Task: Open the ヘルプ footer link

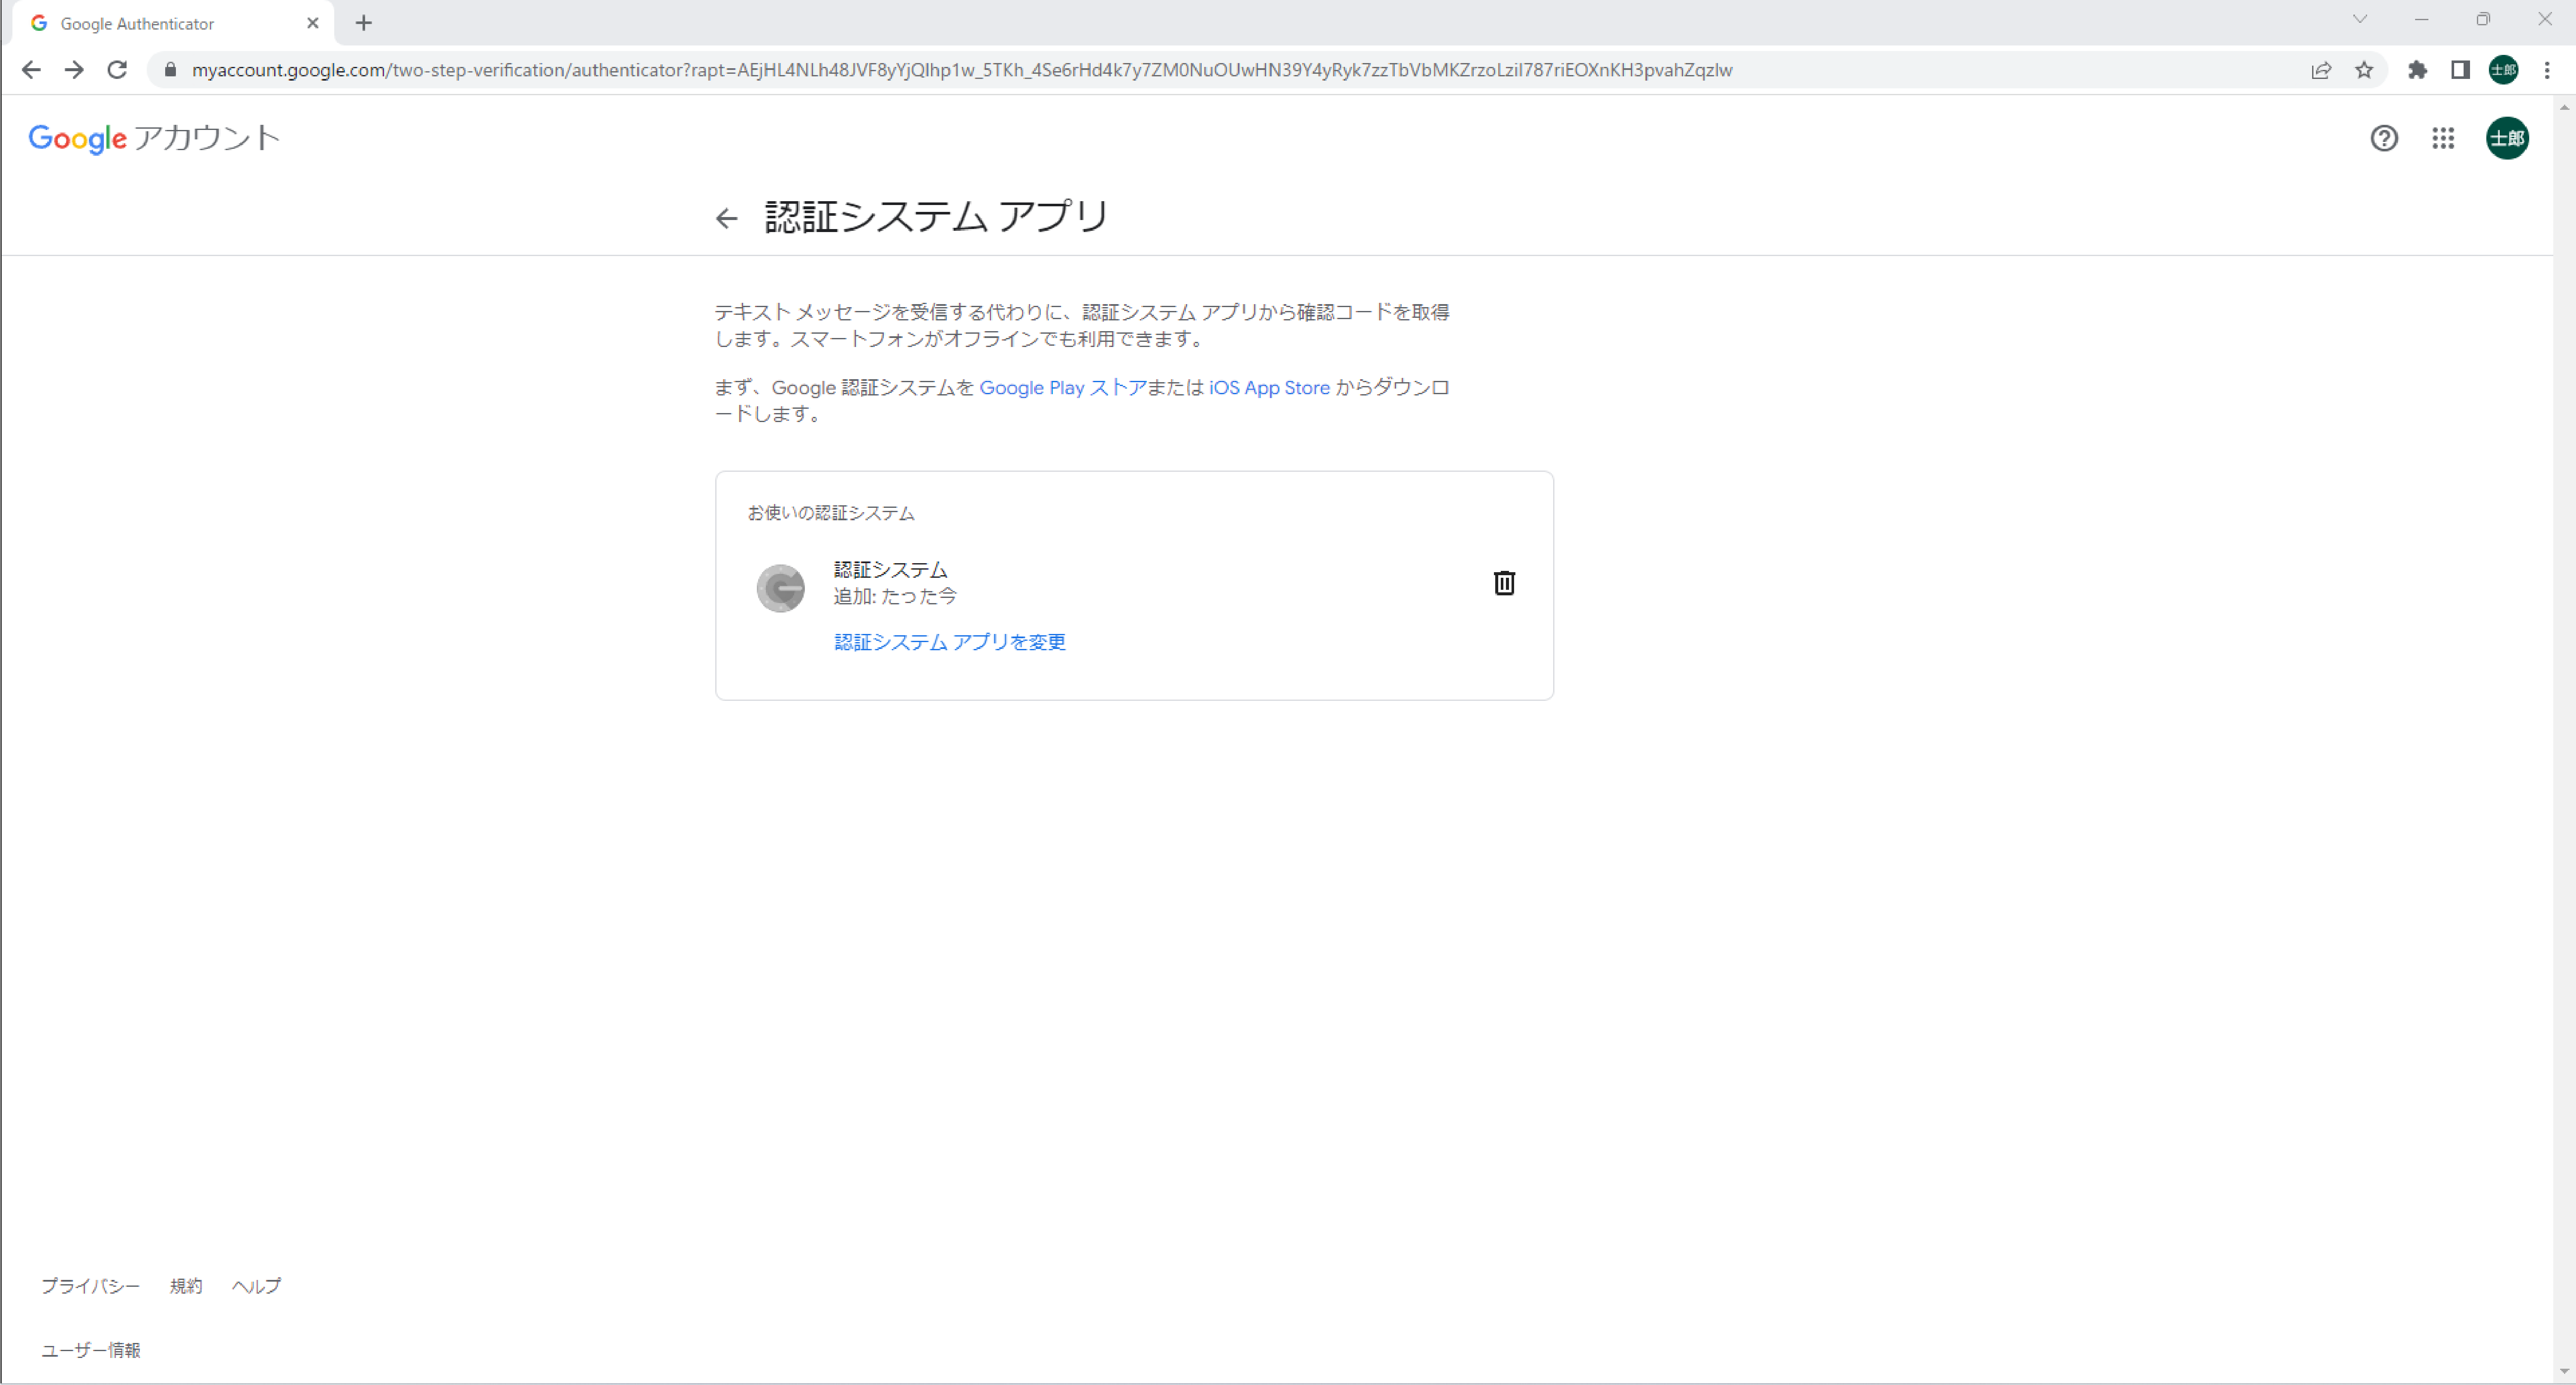Action: 256,1286
